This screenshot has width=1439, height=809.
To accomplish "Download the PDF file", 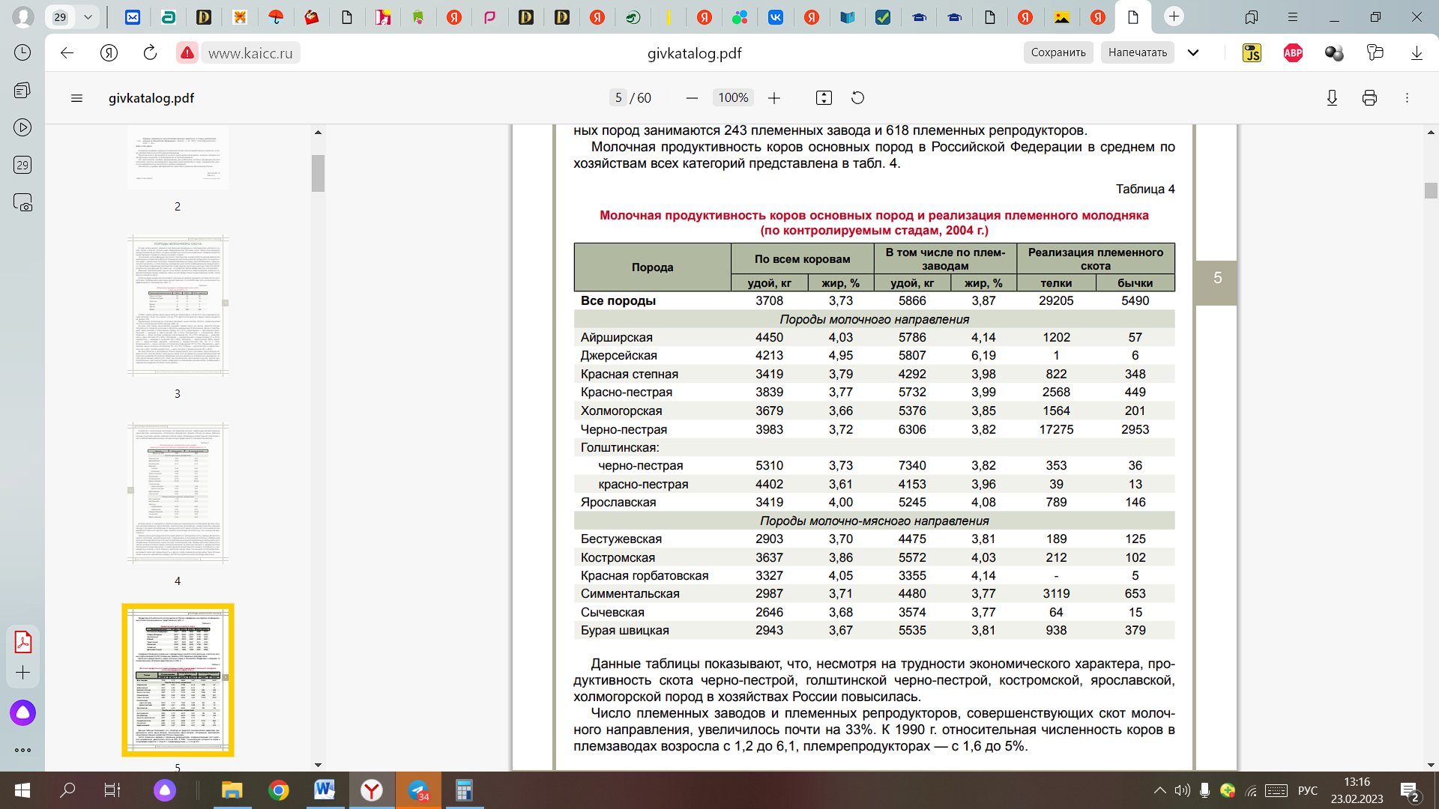I will pos(1332,98).
